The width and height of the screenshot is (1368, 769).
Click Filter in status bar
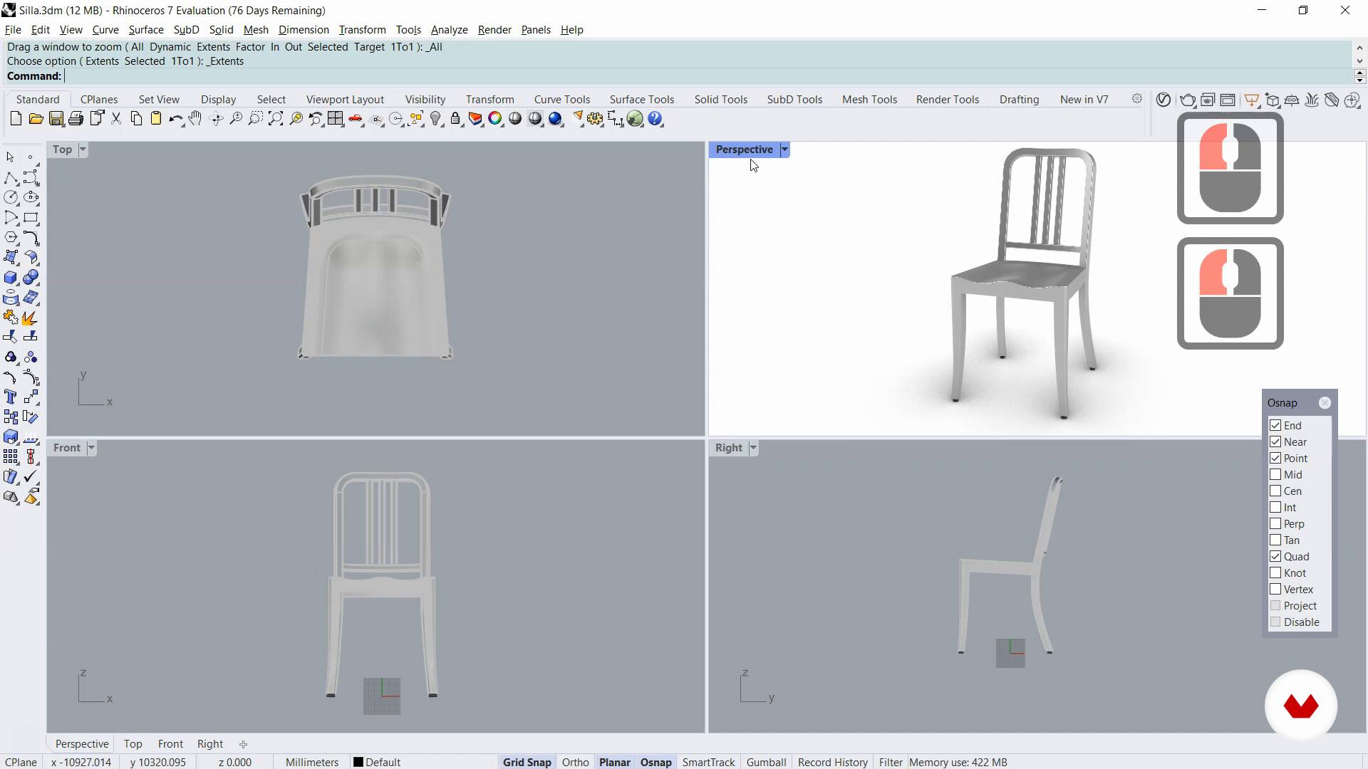tap(891, 762)
